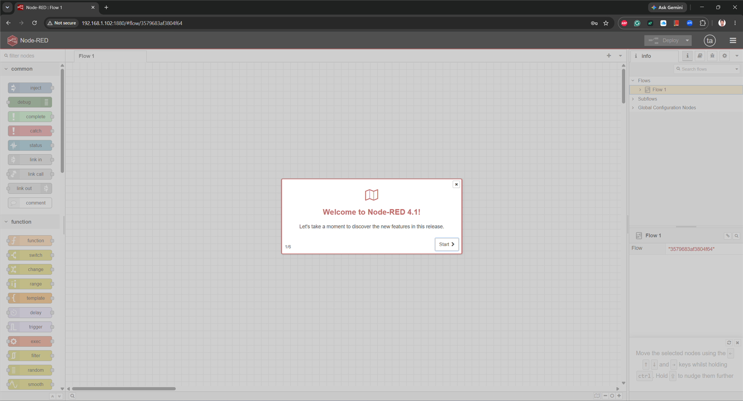This screenshot has height=401, width=743.
Task: Click the workspace horizontal scrollbar
Action: pyautogui.click(x=124, y=389)
